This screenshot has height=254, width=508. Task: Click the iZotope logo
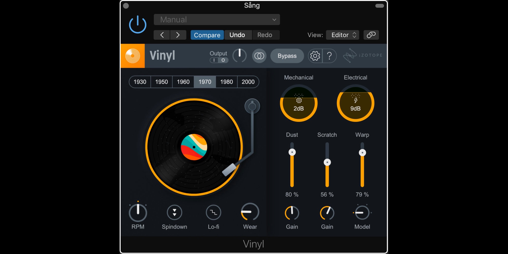pos(362,55)
